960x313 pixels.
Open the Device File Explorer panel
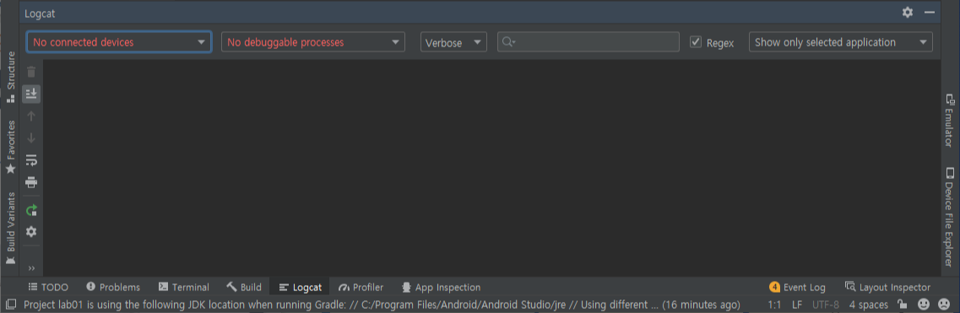[x=949, y=217]
